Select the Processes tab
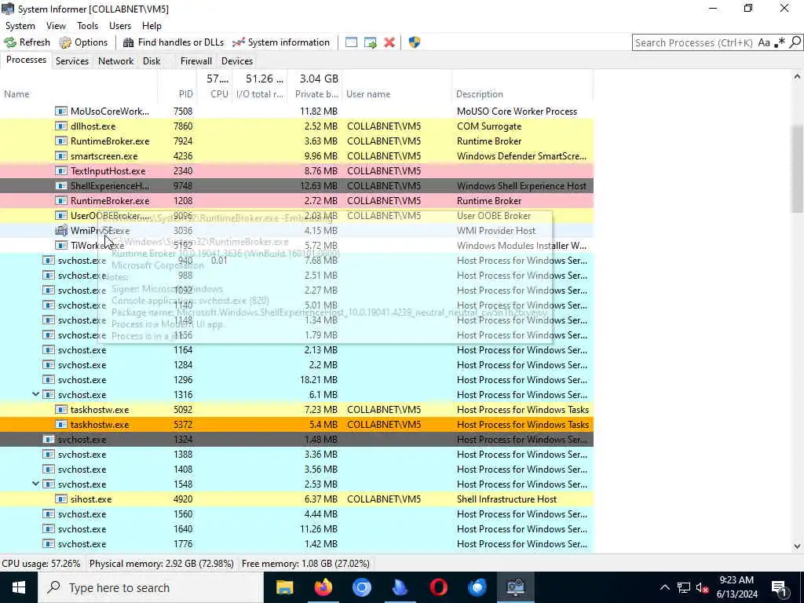 26,60
